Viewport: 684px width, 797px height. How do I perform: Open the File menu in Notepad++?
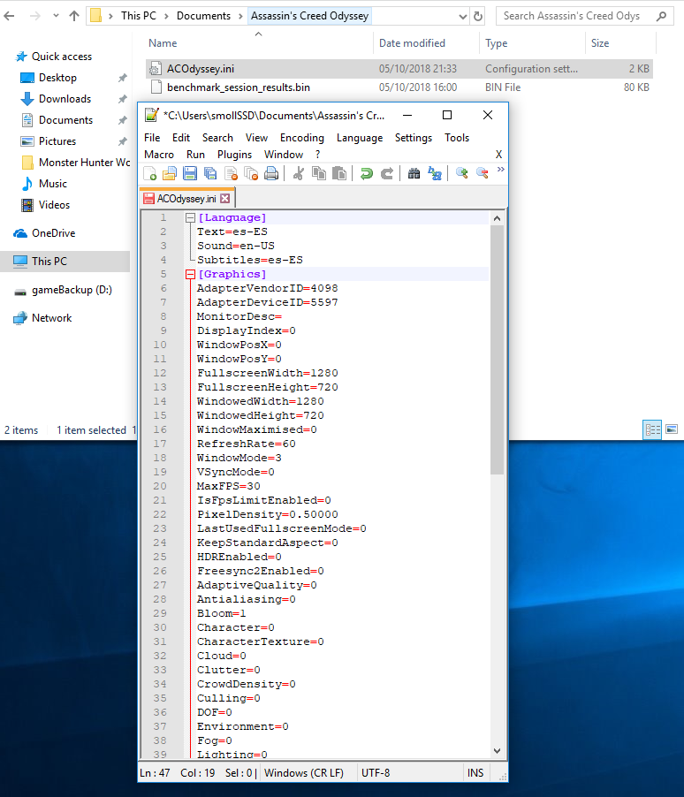pyautogui.click(x=152, y=138)
